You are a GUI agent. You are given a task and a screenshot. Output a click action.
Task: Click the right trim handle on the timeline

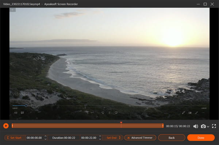coord(163,126)
